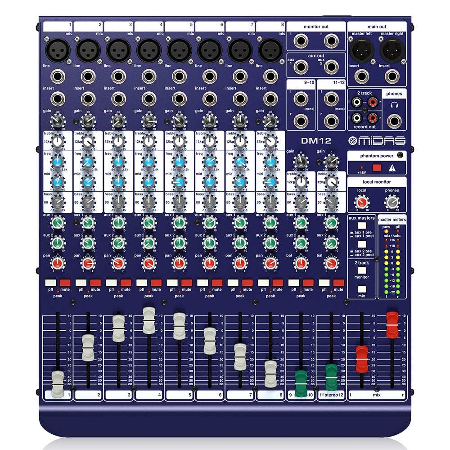
Task: Toggle the 2 track monitor switch
Action: (362, 270)
